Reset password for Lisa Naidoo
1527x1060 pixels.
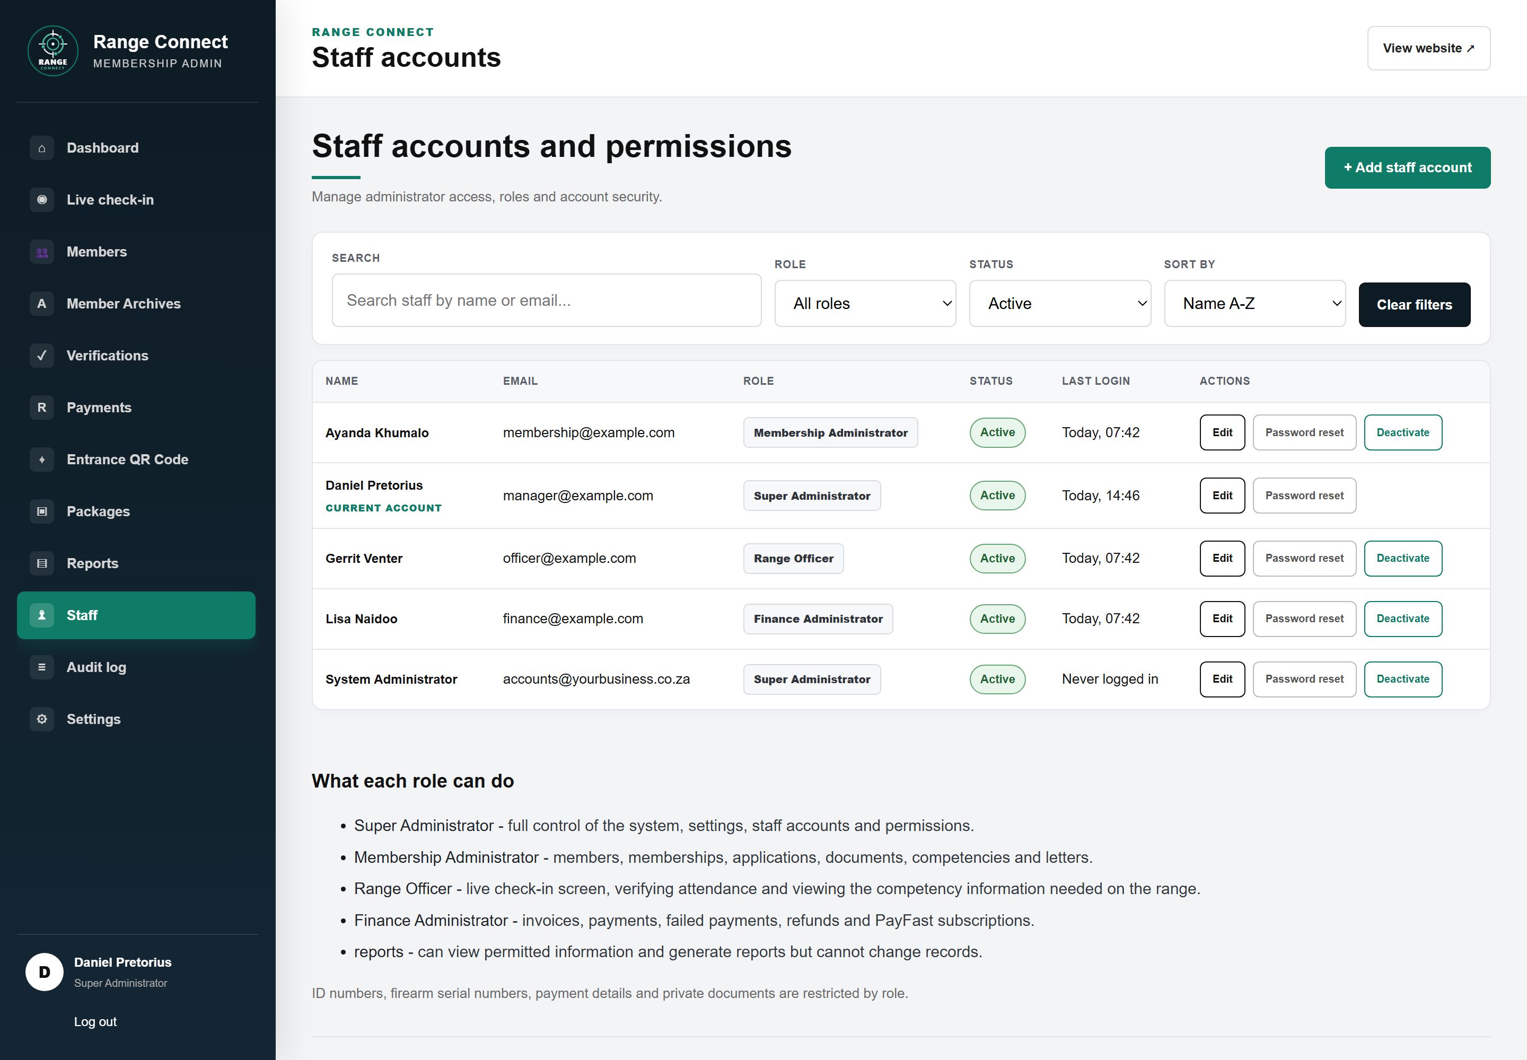tap(1304, 619)
